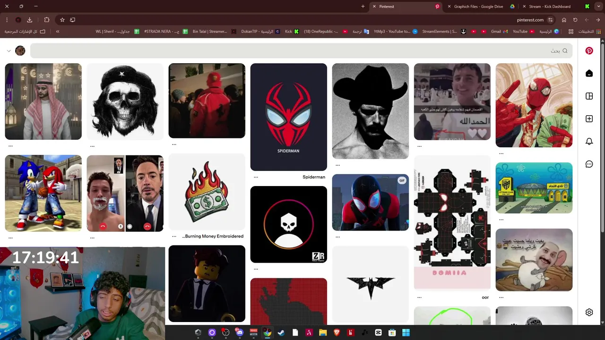Create a new pin with plus icon

tap(589, 119)
